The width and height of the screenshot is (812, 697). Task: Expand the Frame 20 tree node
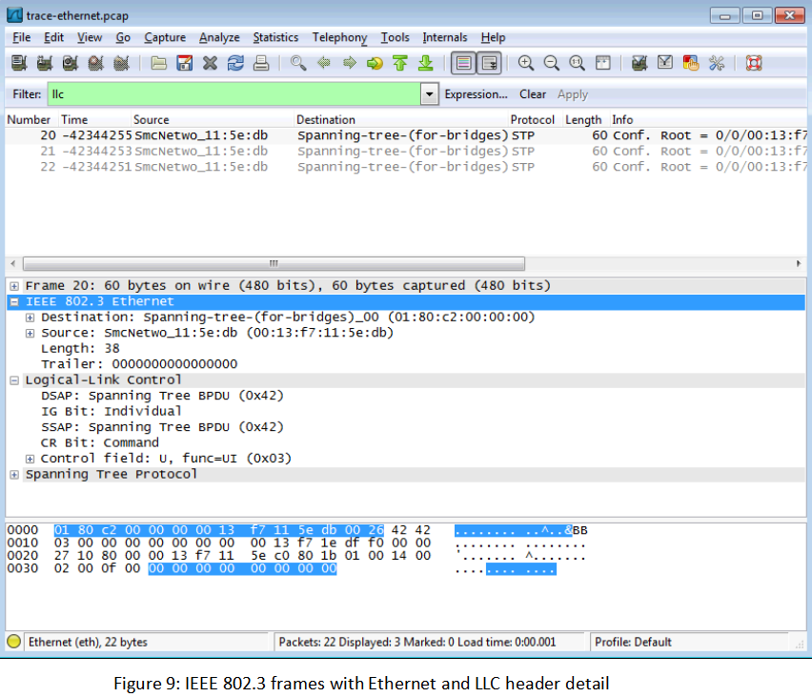[x=14, y=286]
